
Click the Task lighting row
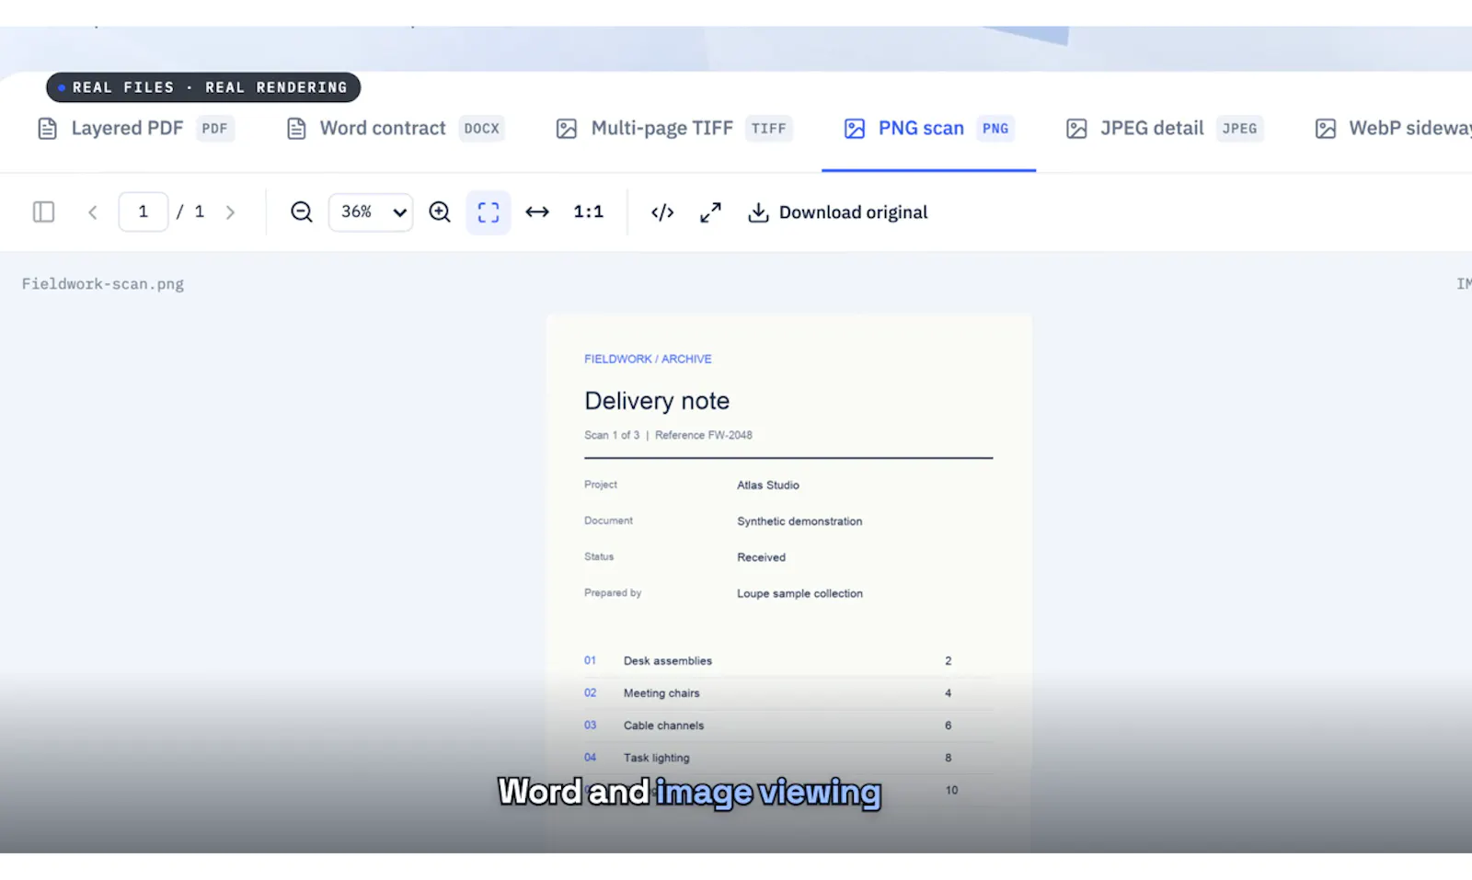tap(788, 758)
